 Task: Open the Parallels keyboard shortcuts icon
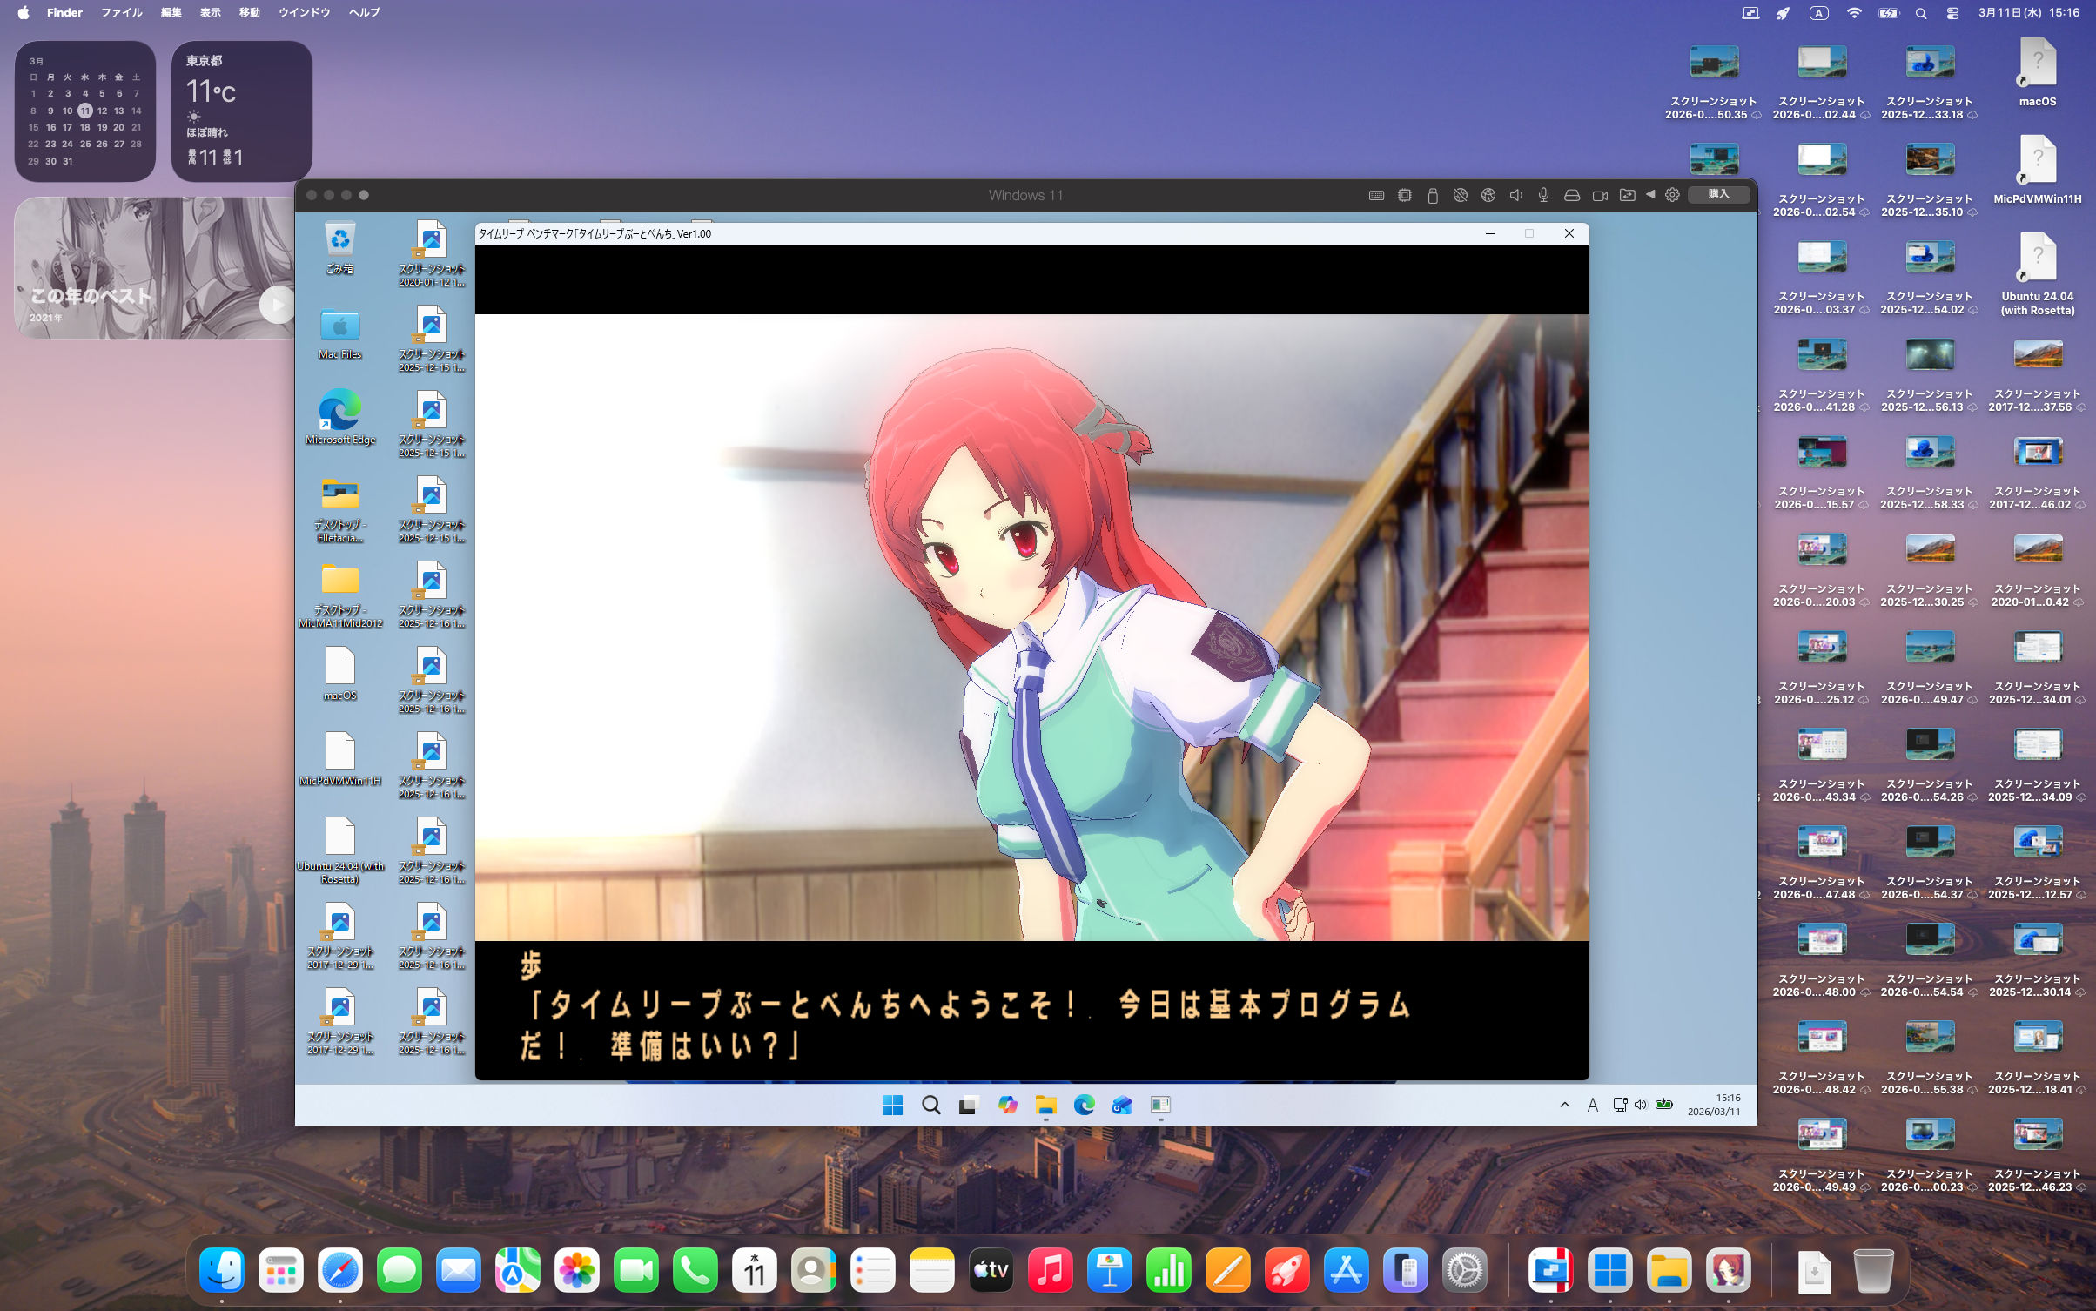coord(1376,196)
